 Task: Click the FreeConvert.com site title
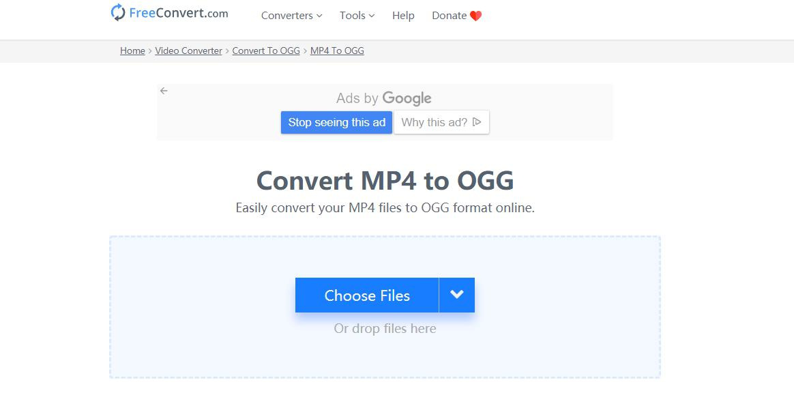[x=177, y=12]
